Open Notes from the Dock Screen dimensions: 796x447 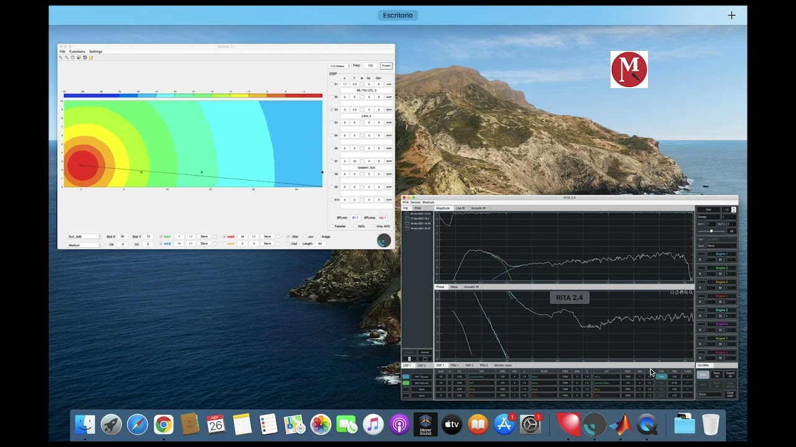coord(242,425)
